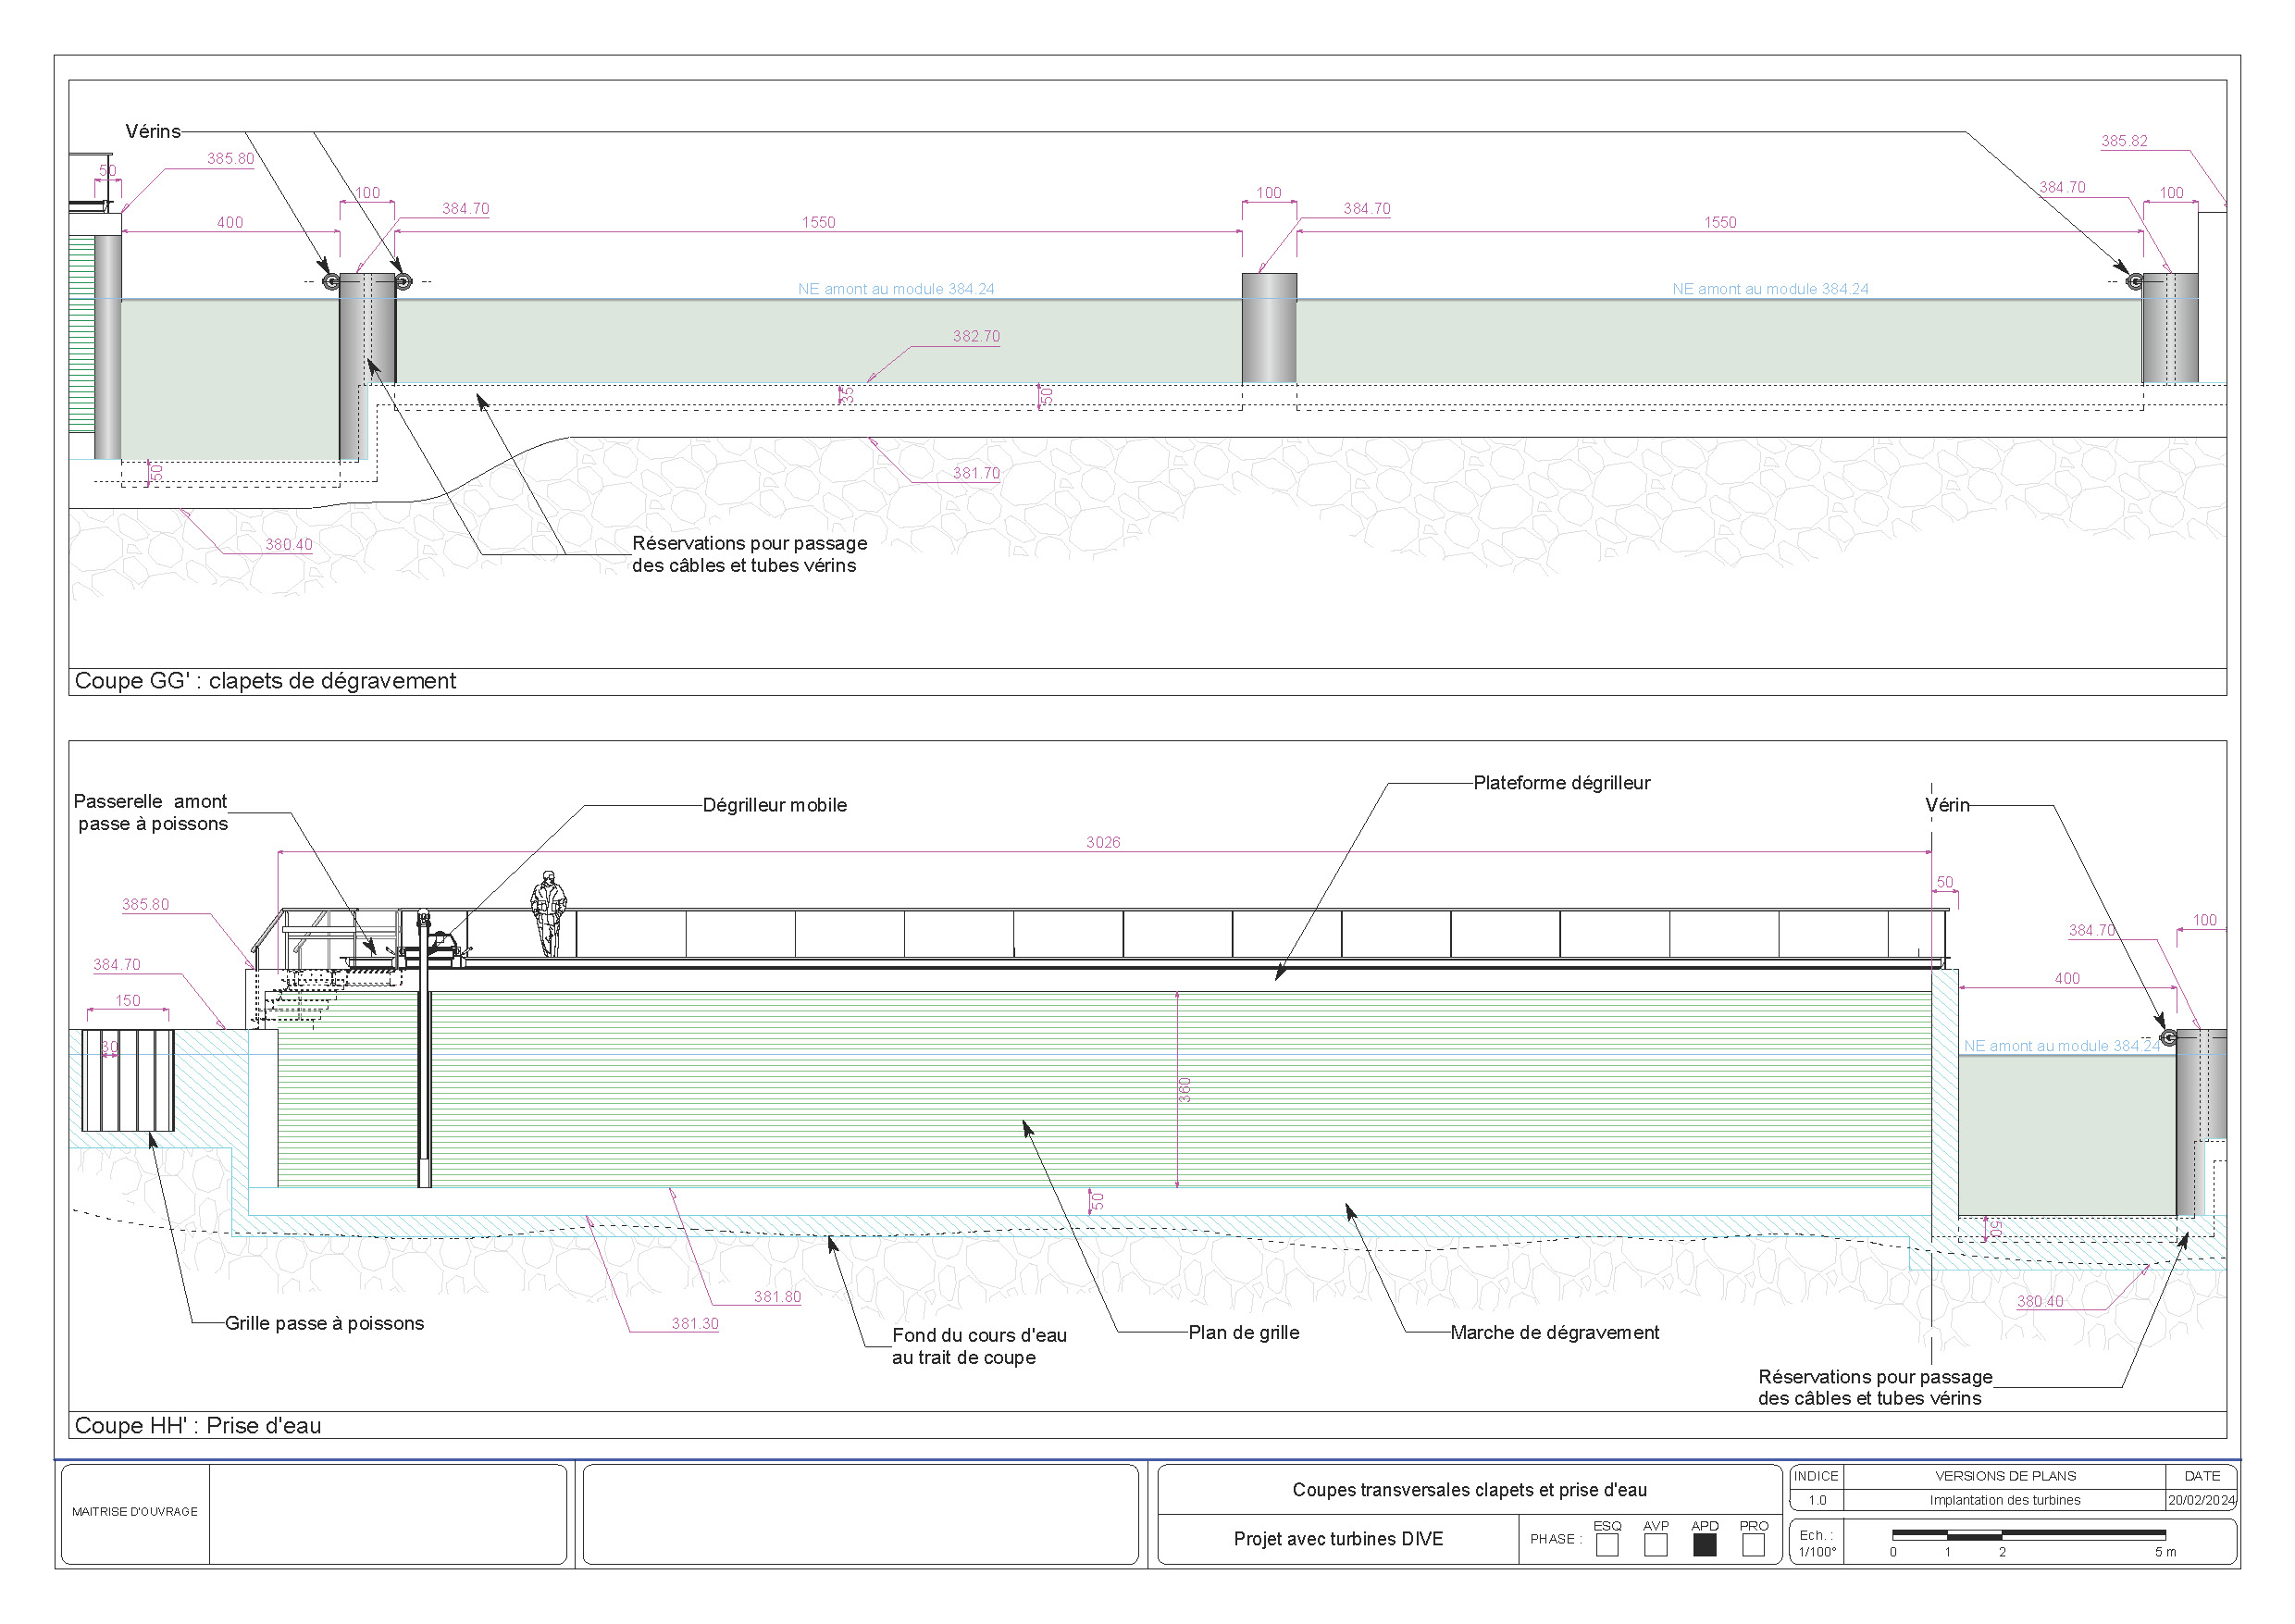The image size is (2295, 1624).
Task: Click the human figure on the platform
Action: 548,913
